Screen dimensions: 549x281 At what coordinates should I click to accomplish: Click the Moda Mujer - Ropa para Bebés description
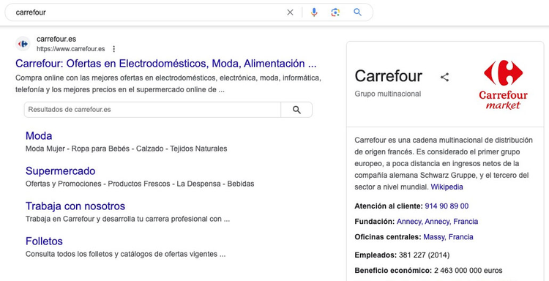pyautogui.click(x=127, y=149)
